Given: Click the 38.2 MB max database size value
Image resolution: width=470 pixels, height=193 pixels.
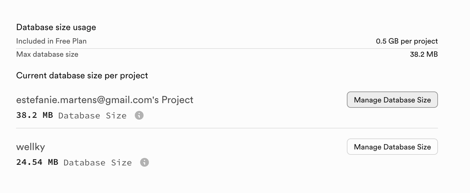Looking at the screenshot, I should tap(424, 55).
